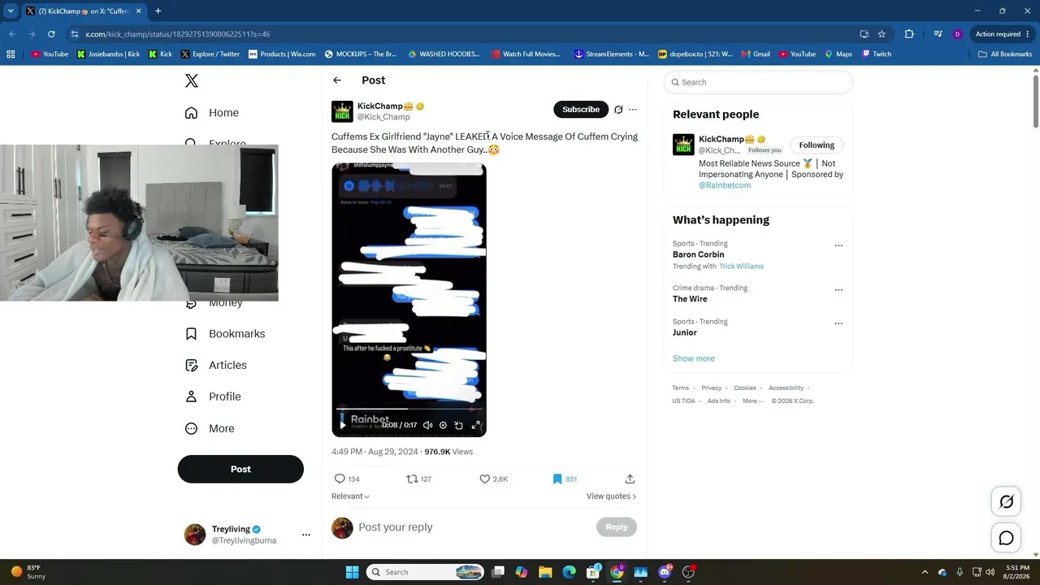This screenshot has width=1040, height=585.
Task: Open OBS Studio from the taskbar
Action: 689,572
